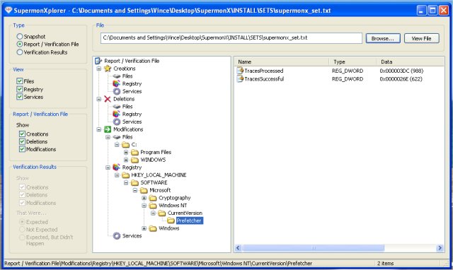This screenshot has width=453, height=270.
Task: Select the Snapshot radio button
Action: 20,36
